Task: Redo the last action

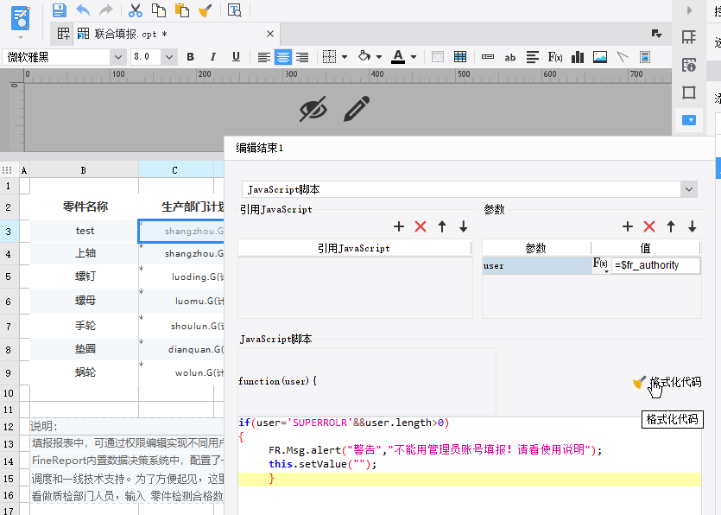Action: coord(106,10)
